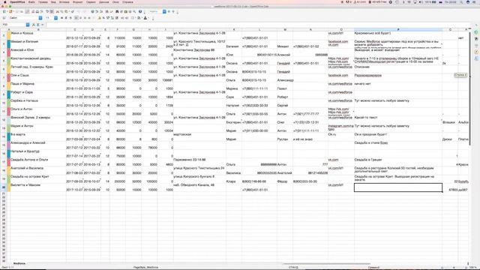
Task: Open the sidebar Navigator deck
Action: pyautogui.click(x=476, y=52)
